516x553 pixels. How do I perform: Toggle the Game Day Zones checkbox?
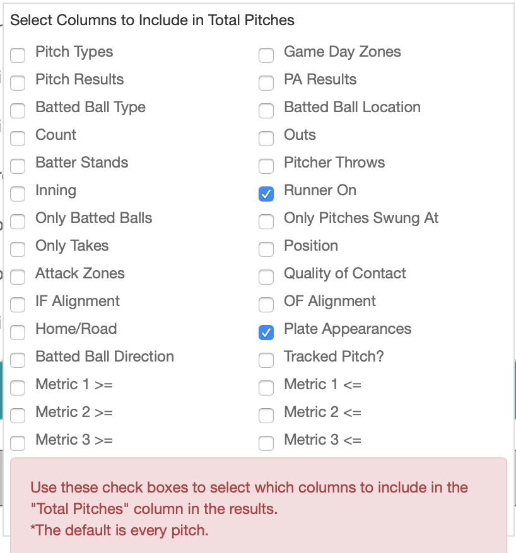[x=266, y=55]
